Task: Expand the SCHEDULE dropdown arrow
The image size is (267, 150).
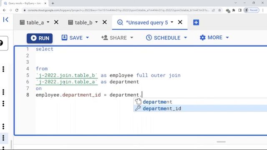Action: click(x=185, y=37)
